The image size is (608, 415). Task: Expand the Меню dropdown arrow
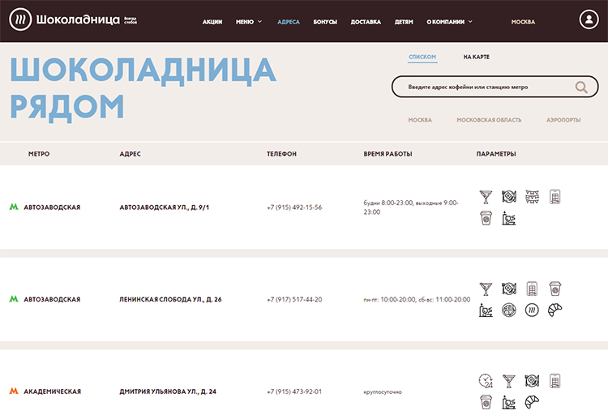point(259,22)
